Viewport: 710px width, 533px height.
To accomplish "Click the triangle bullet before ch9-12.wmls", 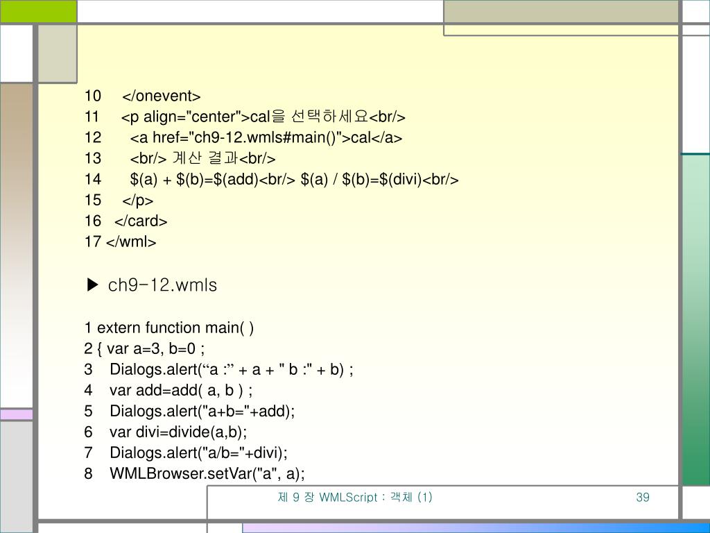I will 92,285.
